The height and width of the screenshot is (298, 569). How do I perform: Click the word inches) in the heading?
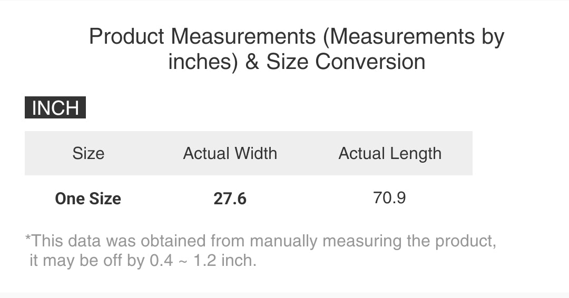[x=203, y=62]
